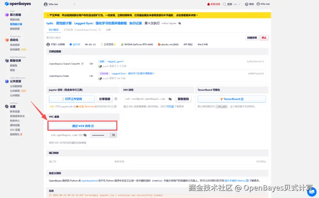Click the VNC password field
The width and height of the screenshot is (319, 198).
(x=100, y=135)
